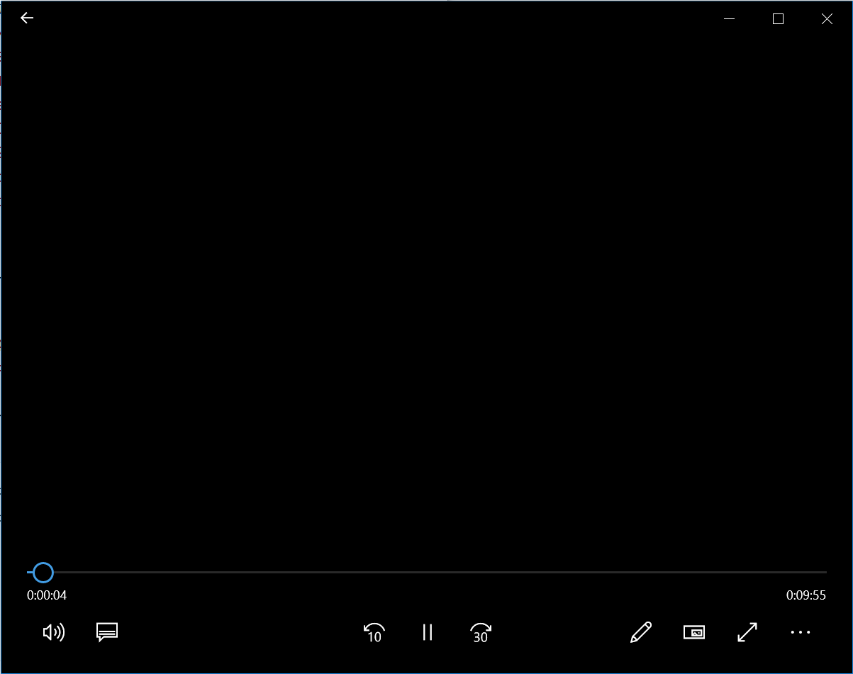Click the elapsed time 0:00:04
The height and width of the screenshot is (674, 853).
47,595
